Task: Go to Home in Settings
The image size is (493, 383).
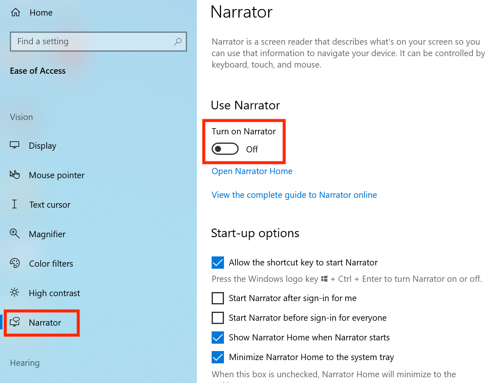Action: (41, 13)
